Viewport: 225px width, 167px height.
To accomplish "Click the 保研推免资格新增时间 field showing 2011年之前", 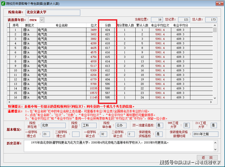I will click(x=205, y=134).
